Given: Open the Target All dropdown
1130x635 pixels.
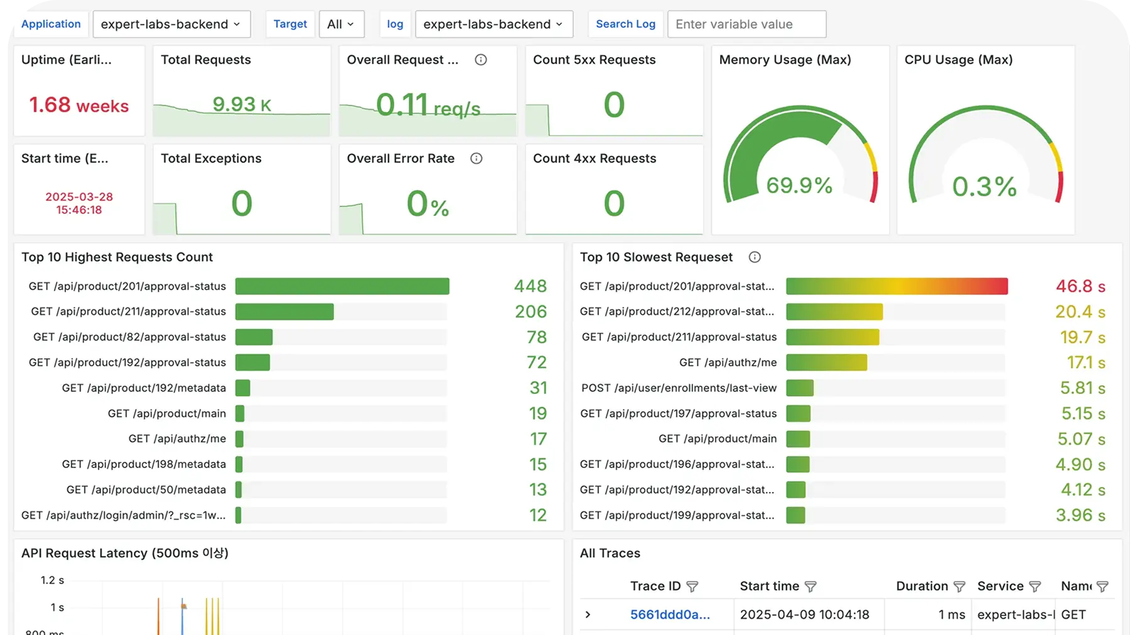Looking at the screenshot, I should point(341,24).
